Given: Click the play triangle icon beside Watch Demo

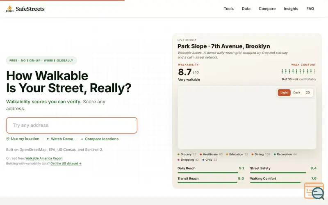Looking at the screenshot, I should (x=48, y=139).
